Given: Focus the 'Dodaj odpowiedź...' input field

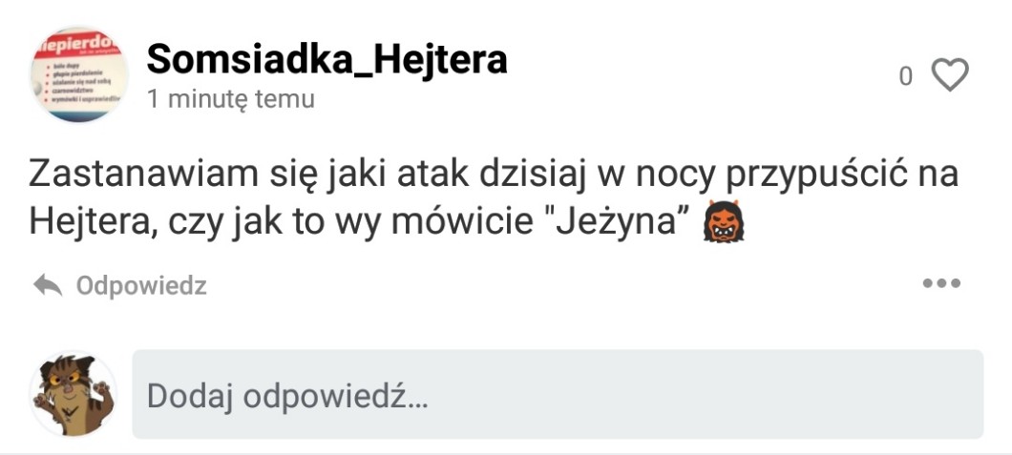Looking at the screenshot, I should (x=558, y=394).
